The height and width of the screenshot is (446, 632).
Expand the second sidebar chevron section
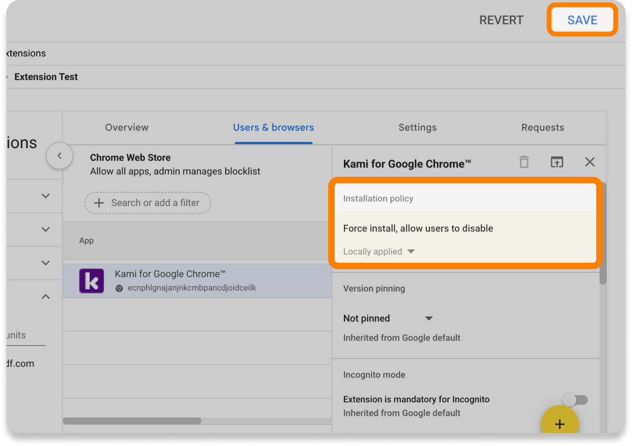(x=45, y=229)
